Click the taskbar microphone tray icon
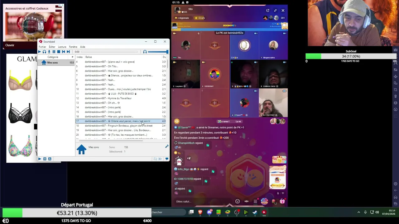Screen dimensions: 399x224 [x=365, y=212]
